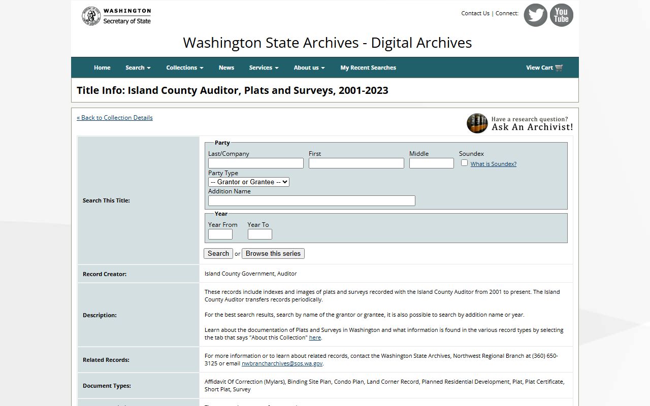Click 'Island County Government, Auditor' text

pos(251,274)
